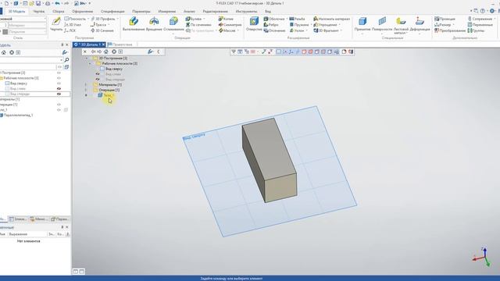
Task: Expand Материалы [1] in viewport tree
Action: (x=86, y=85)
